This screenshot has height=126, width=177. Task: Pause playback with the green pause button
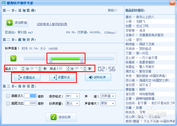pos(13,58)
